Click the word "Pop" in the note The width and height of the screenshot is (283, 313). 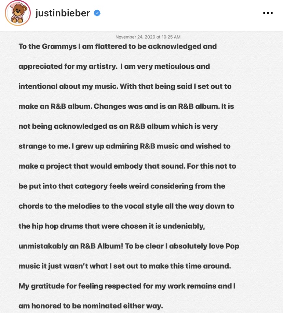(x=232, y=246)
